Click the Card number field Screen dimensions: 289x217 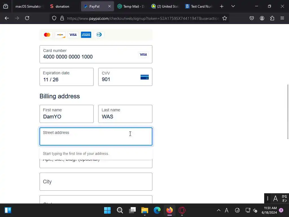click(96, 54)
